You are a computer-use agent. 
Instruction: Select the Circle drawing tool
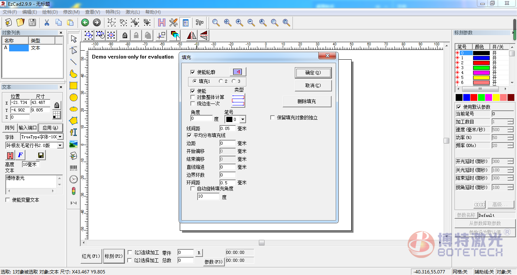73,97
